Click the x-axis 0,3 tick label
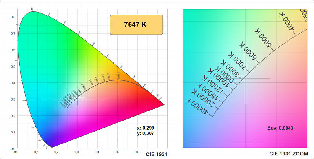This screenshot has width=314, height=159. pos(77,152)
